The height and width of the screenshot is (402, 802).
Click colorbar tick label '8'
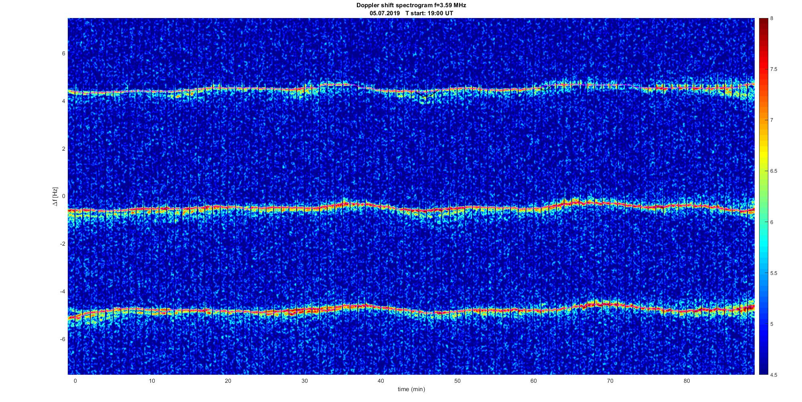[772, 18]
